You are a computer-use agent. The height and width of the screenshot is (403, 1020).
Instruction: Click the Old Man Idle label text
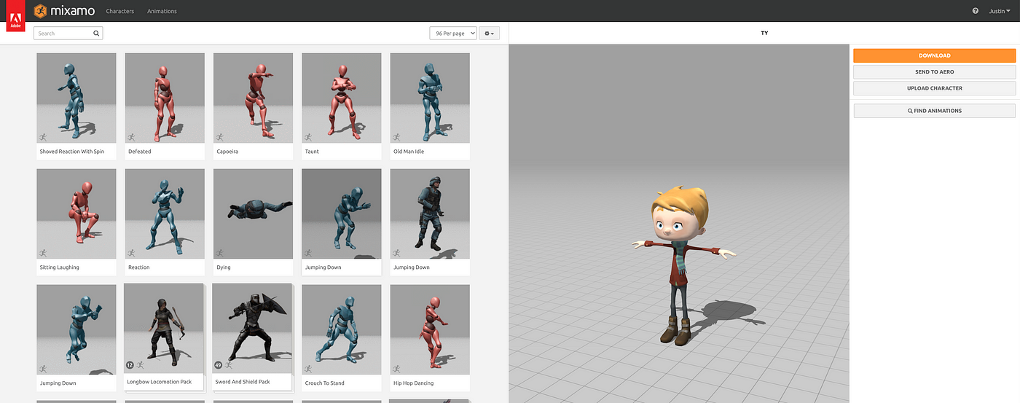(x=409, y=152)
